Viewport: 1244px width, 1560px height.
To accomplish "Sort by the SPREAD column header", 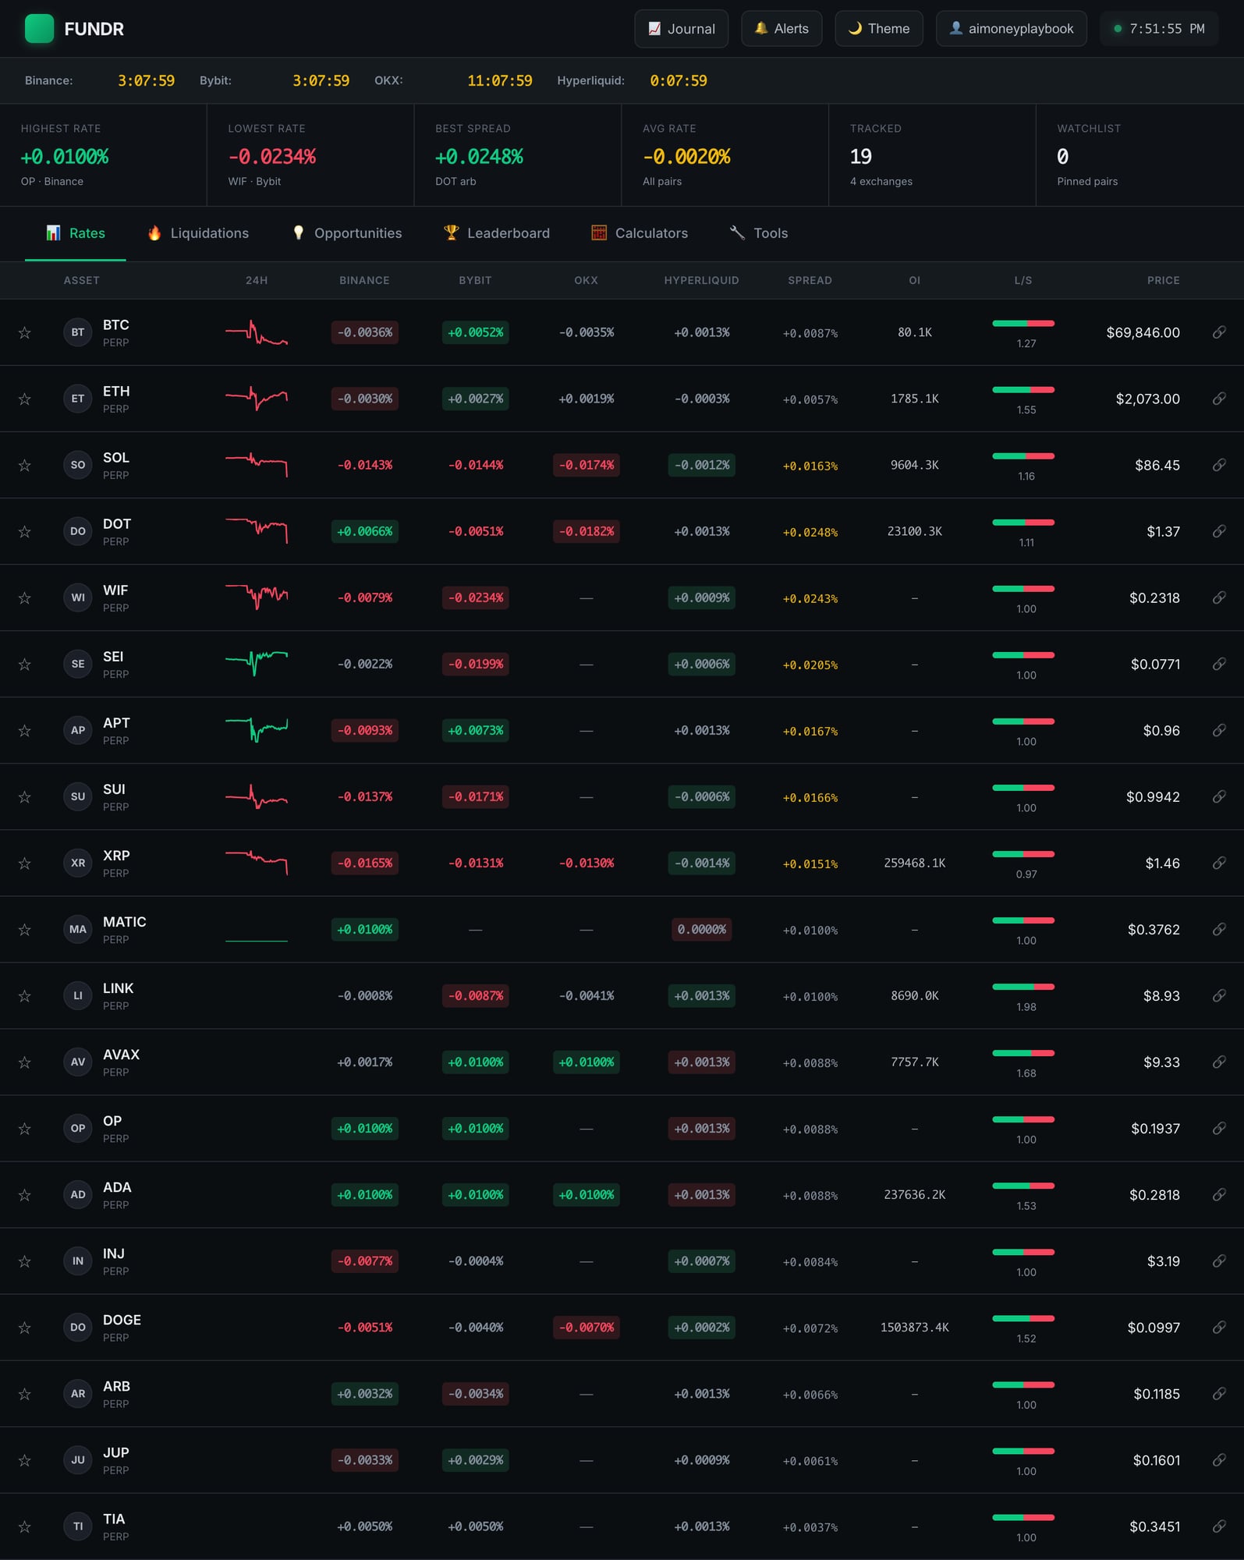I will 810,280.
